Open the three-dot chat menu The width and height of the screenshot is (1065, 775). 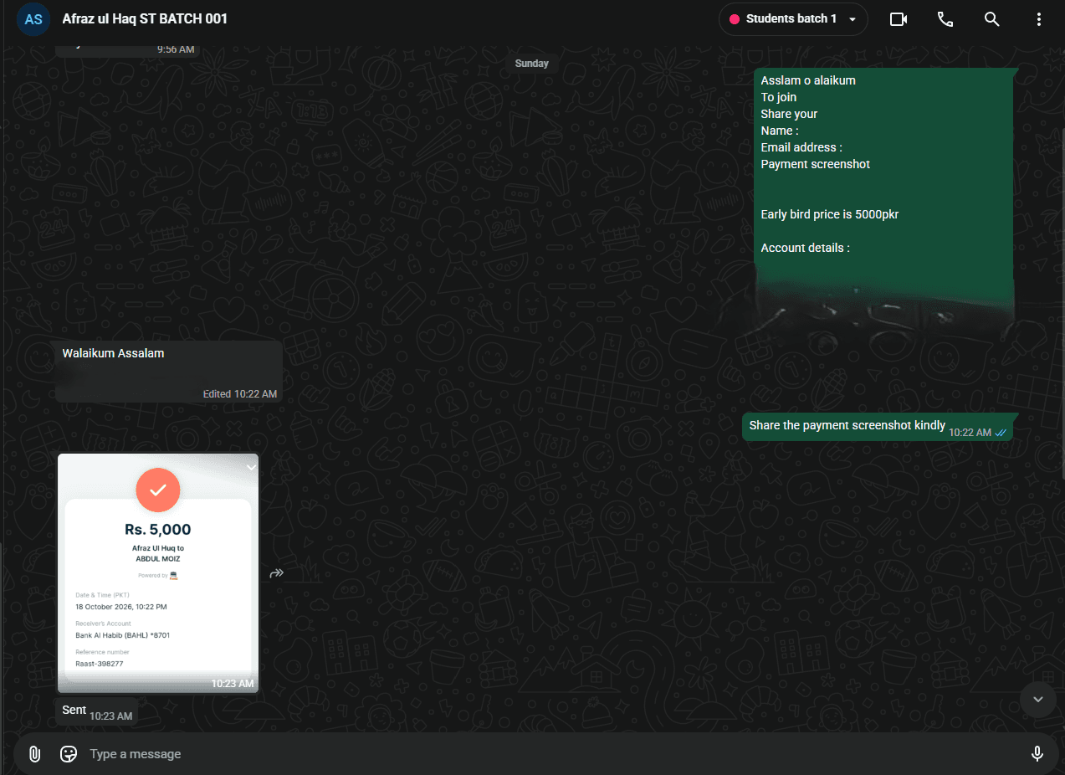coord(1039,19)
